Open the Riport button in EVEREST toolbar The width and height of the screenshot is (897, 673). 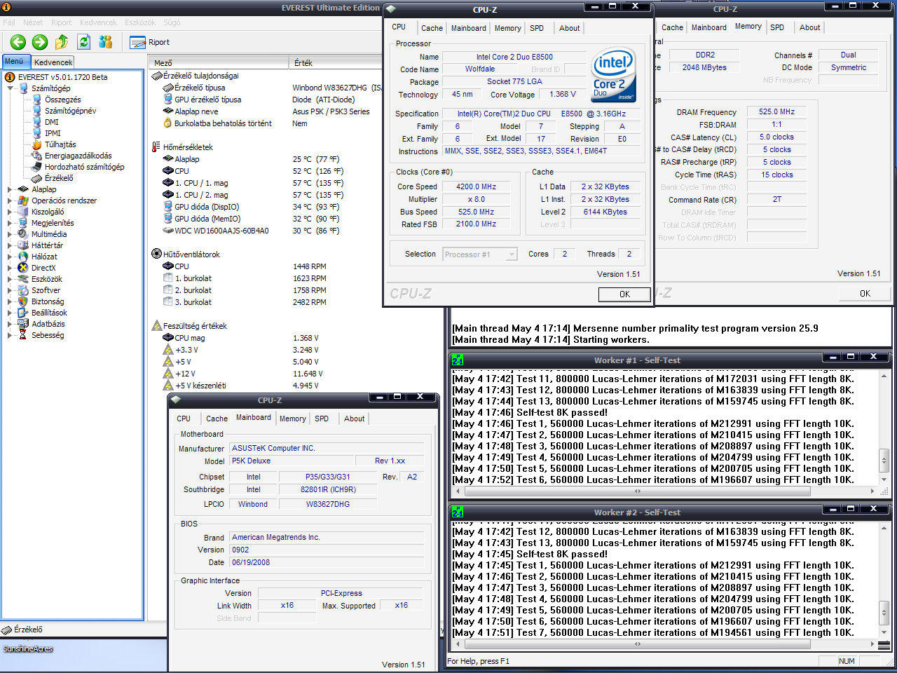point(150,42)
